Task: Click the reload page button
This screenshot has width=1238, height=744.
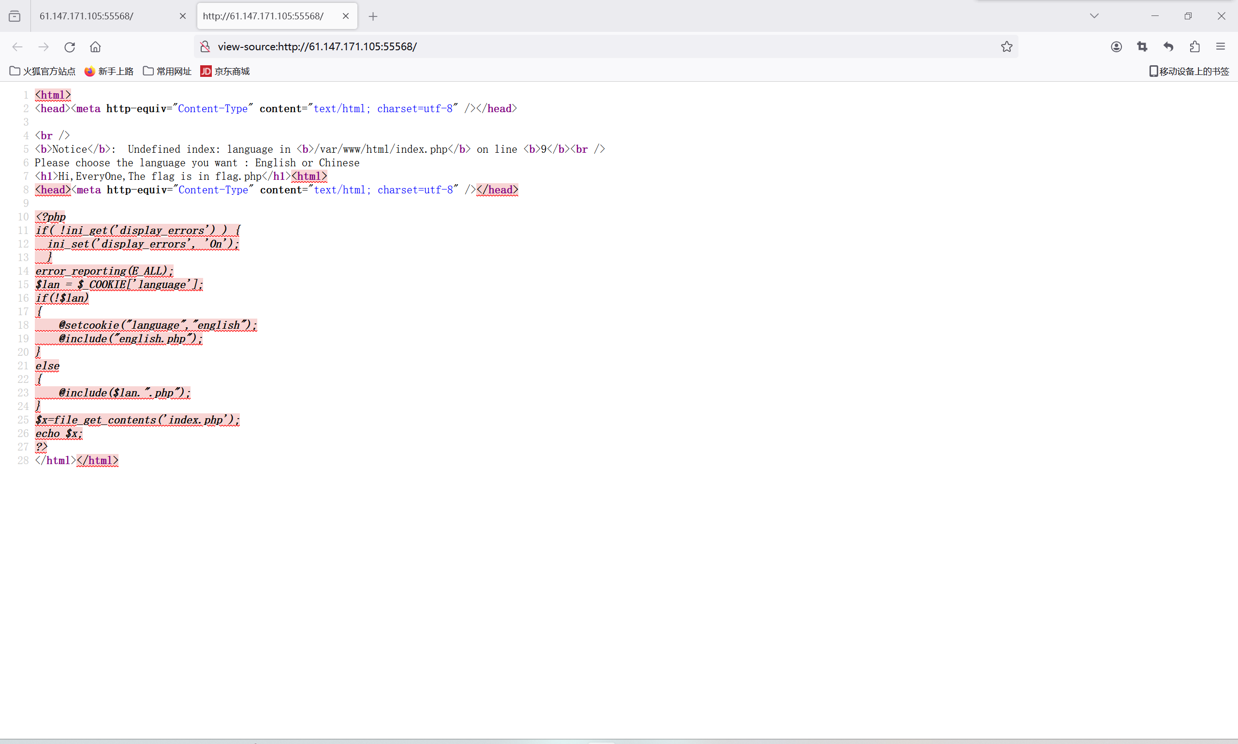Action: [70, 46]
